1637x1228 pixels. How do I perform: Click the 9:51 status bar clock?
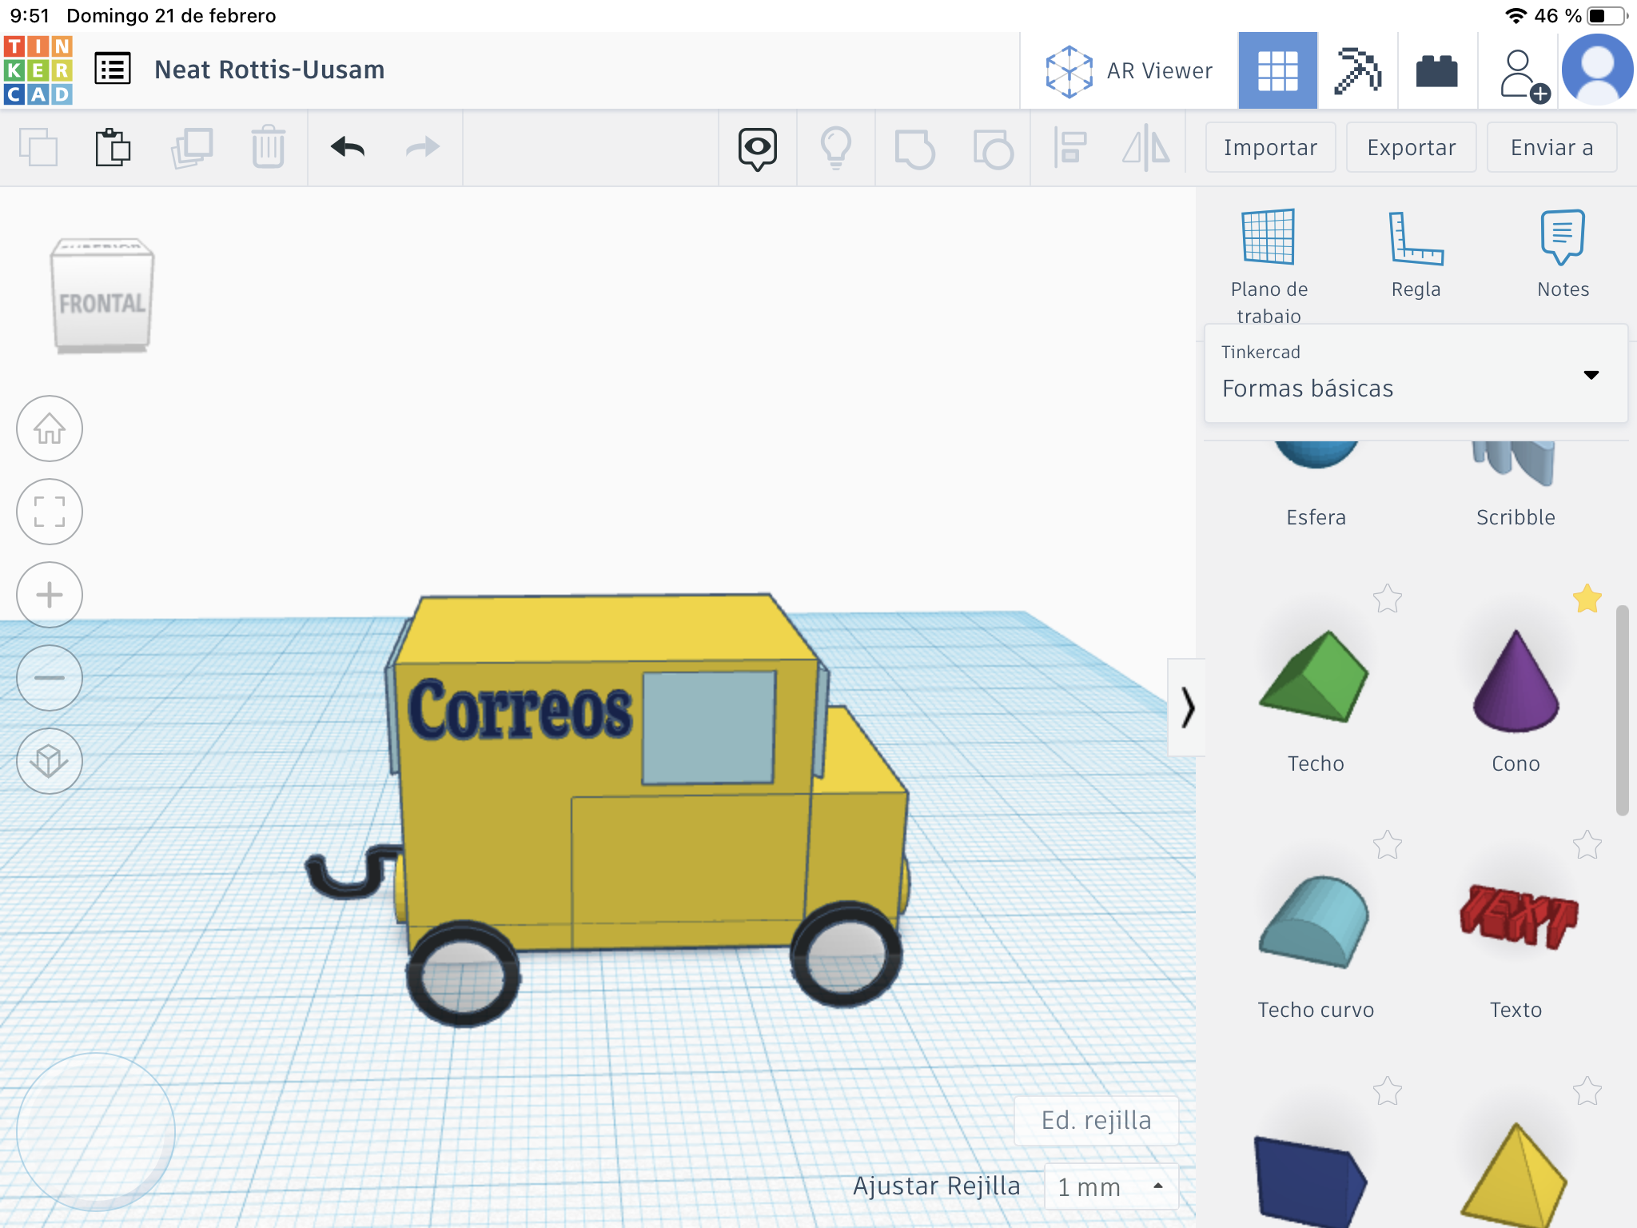click(30, 15)
